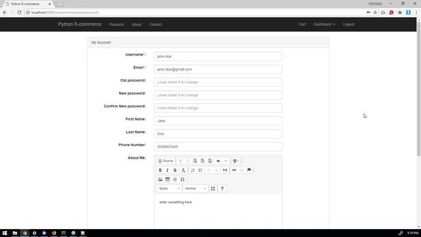Insert a bulleted list
This screenshot has height=237, width=421.
(x=200, y=170)
